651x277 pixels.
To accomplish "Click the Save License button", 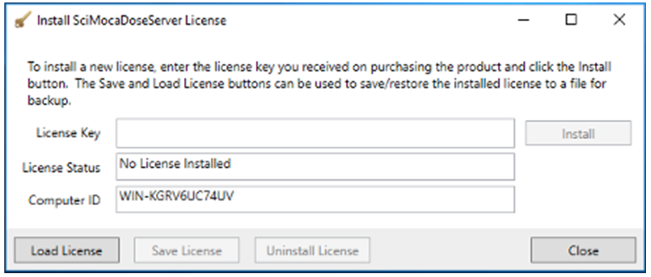I will click(x=186, y=251).
